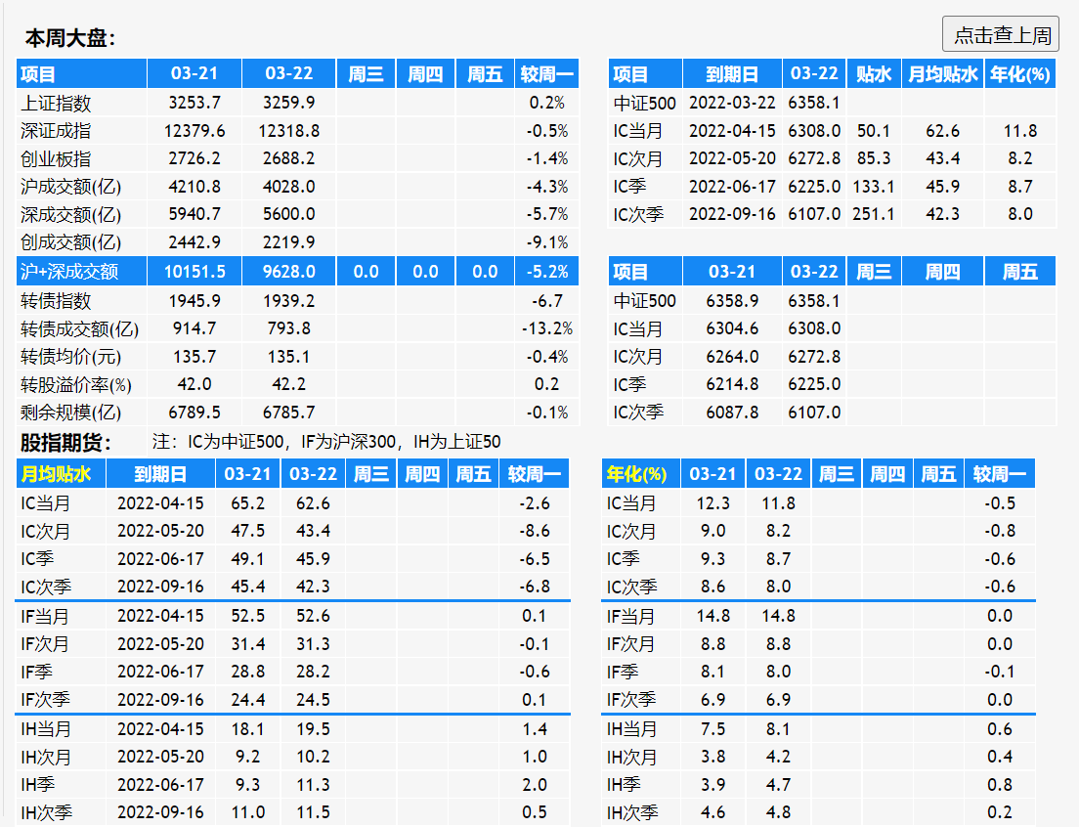Click value 9628.0 in 沪+深成交额 row
The image size is (1079, 827).
coord(289,271)
